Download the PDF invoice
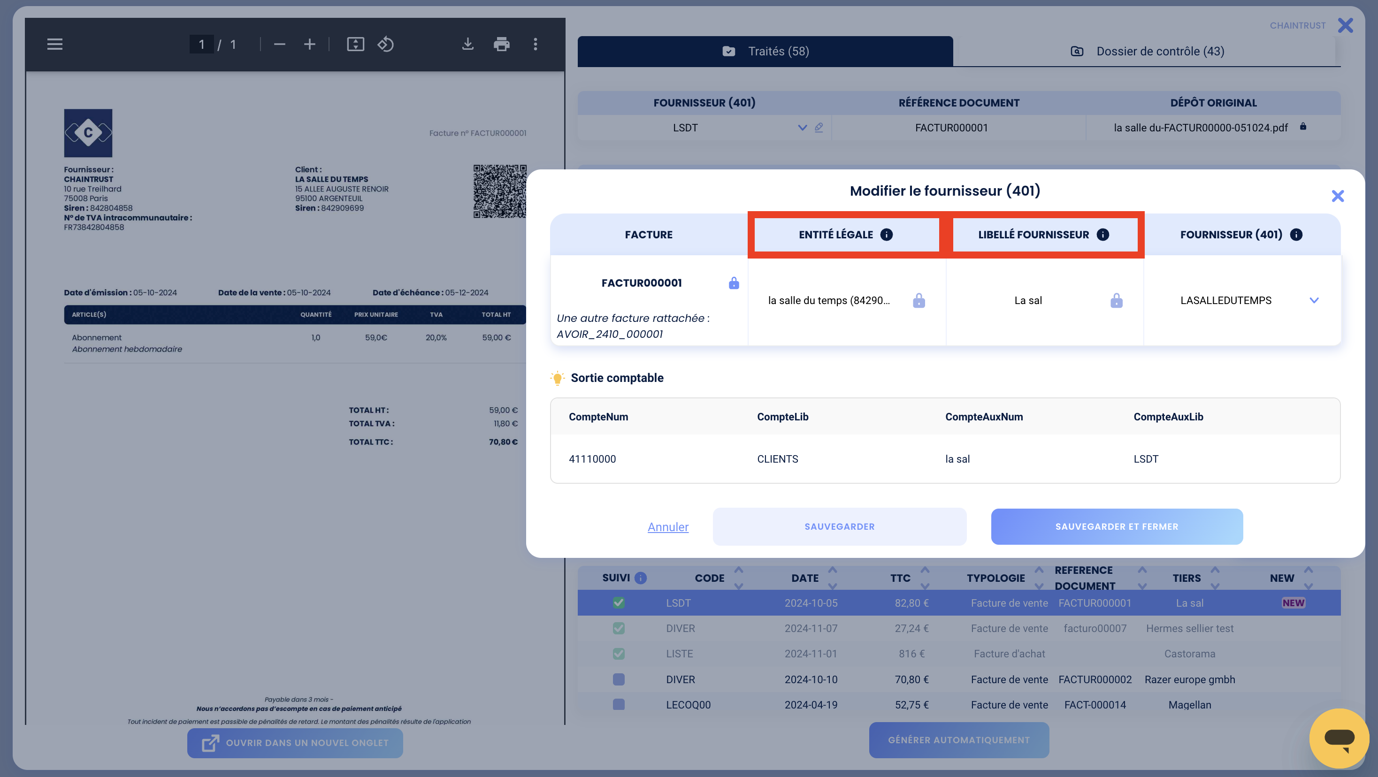1378x777 pixels. tap(467, 45)
